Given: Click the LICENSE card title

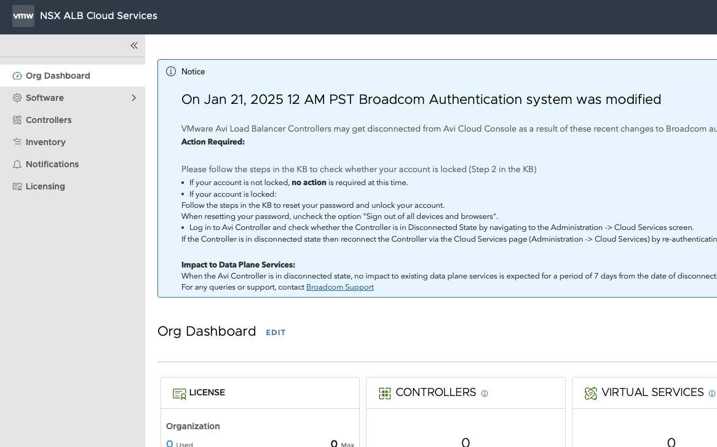Looking at the screenshot, I should point(207,393).
